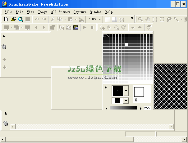Expand the toolbar overflow chevron
Image resolution: width=188 pixels, height=143 pixels.
pos(132,18)
